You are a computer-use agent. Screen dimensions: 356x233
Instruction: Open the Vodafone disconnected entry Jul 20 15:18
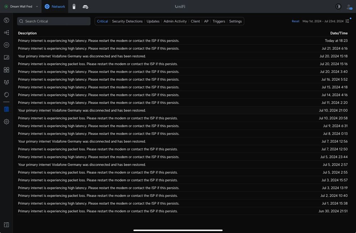tap(183, 56)
